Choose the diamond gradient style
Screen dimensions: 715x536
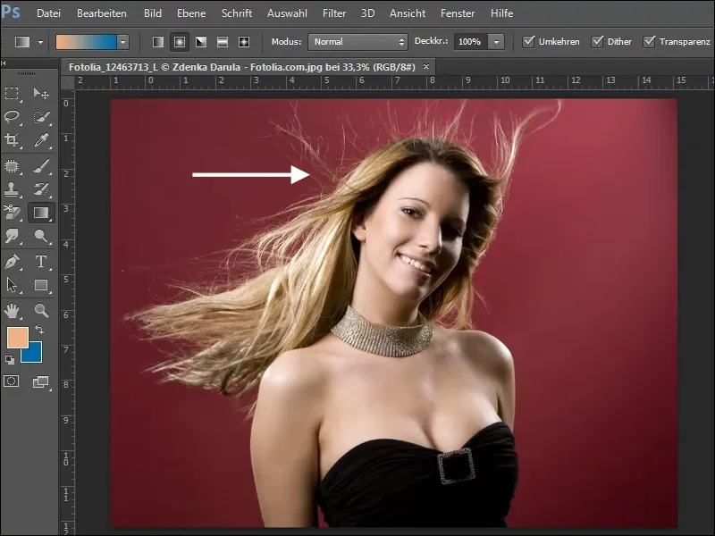click(x=244, y=42)
